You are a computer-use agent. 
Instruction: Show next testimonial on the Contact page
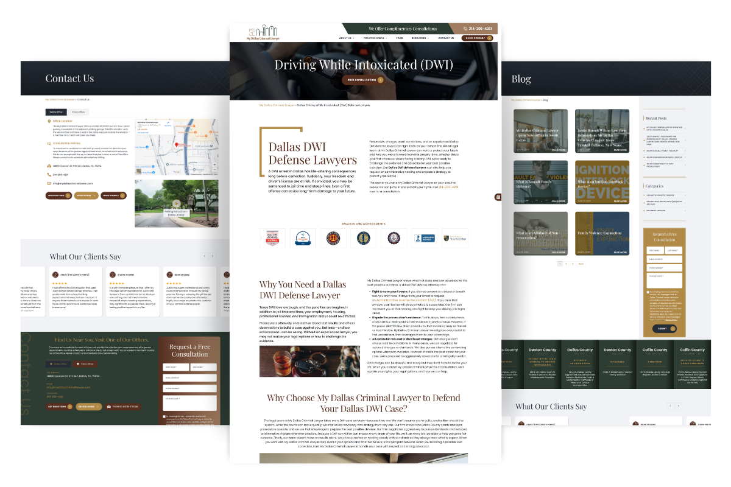(213, 256)
